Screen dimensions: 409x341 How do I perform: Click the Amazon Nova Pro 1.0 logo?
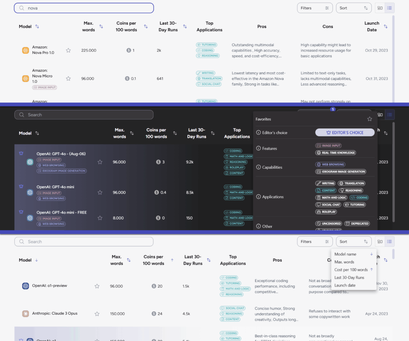pos(26,50)
